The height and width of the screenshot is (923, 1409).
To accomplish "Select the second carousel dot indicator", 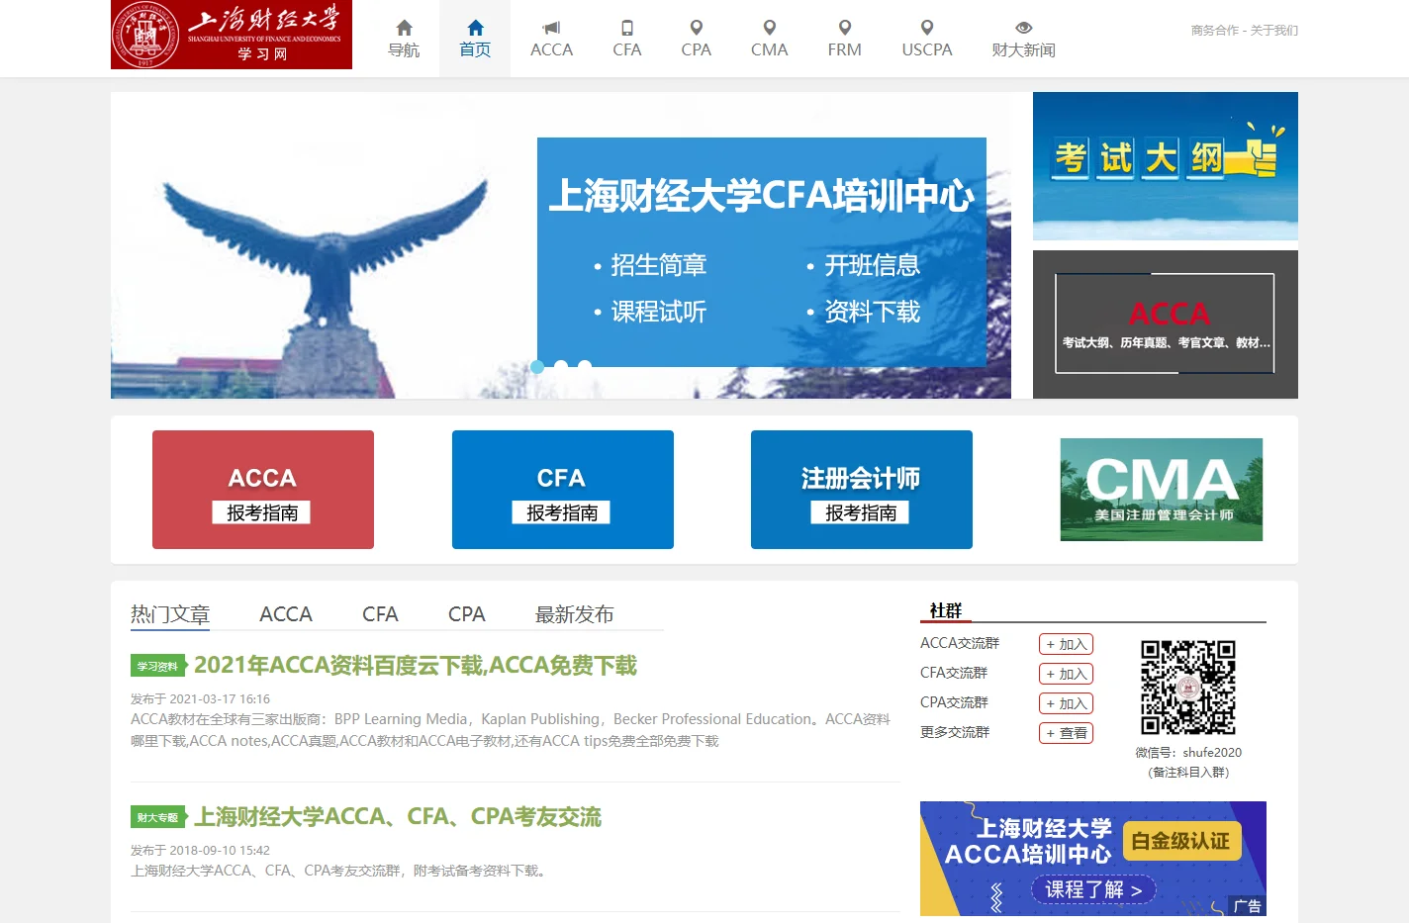I will [561, 366].
